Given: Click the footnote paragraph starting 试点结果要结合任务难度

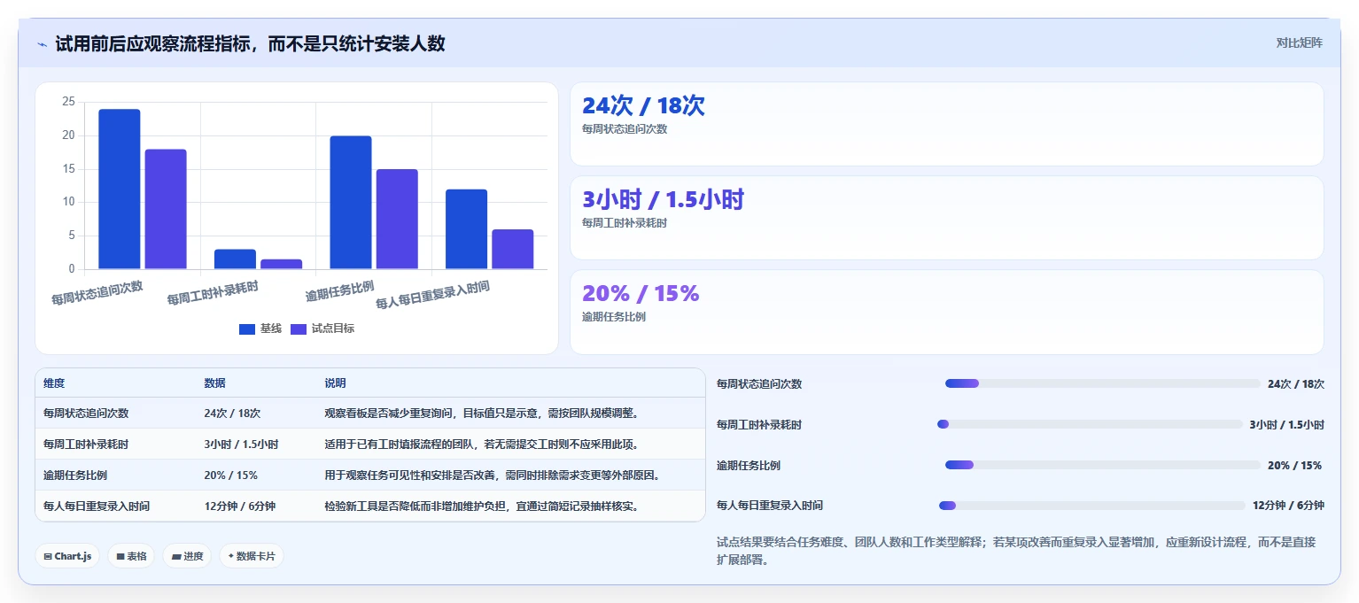Looking at the screenshot, I should coord(1016,551).
